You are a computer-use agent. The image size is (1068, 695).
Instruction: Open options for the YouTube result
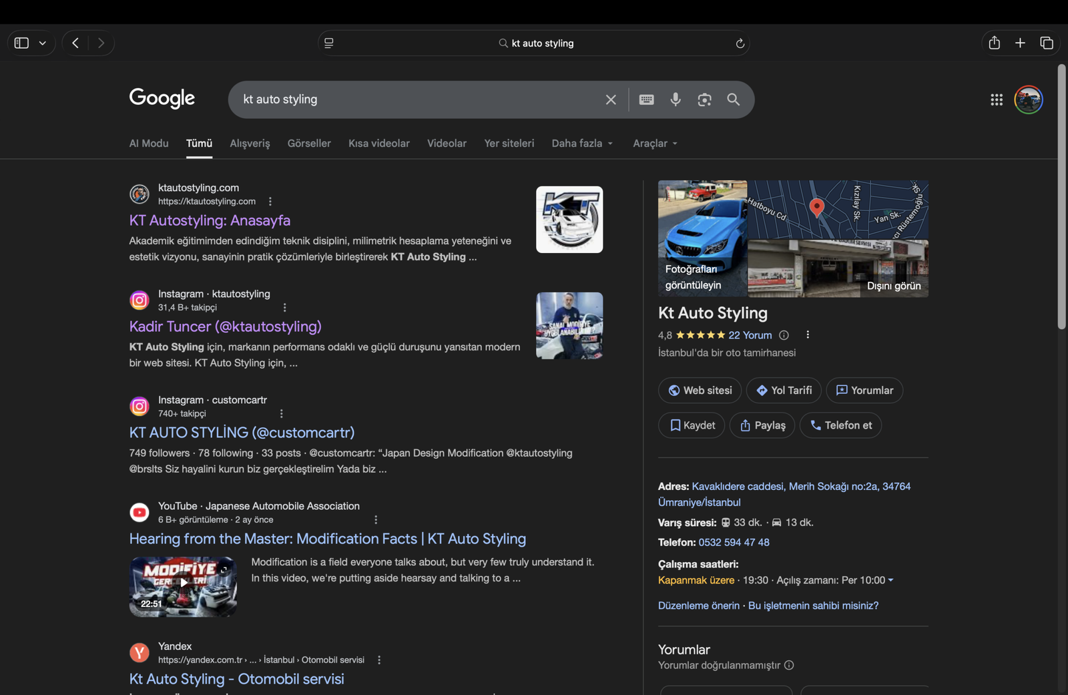point(376,520)
